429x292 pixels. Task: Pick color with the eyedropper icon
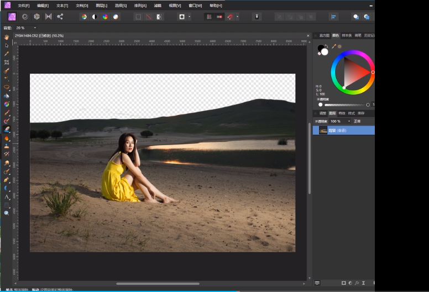(334, 46)
